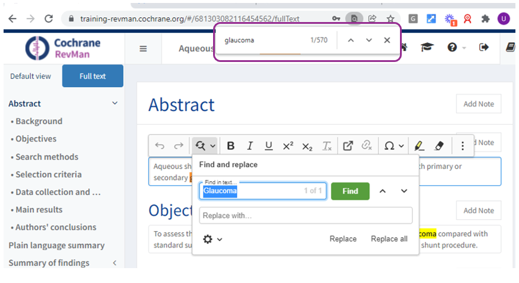
Task: Click the subscript icon
Action: coord(307,146)
